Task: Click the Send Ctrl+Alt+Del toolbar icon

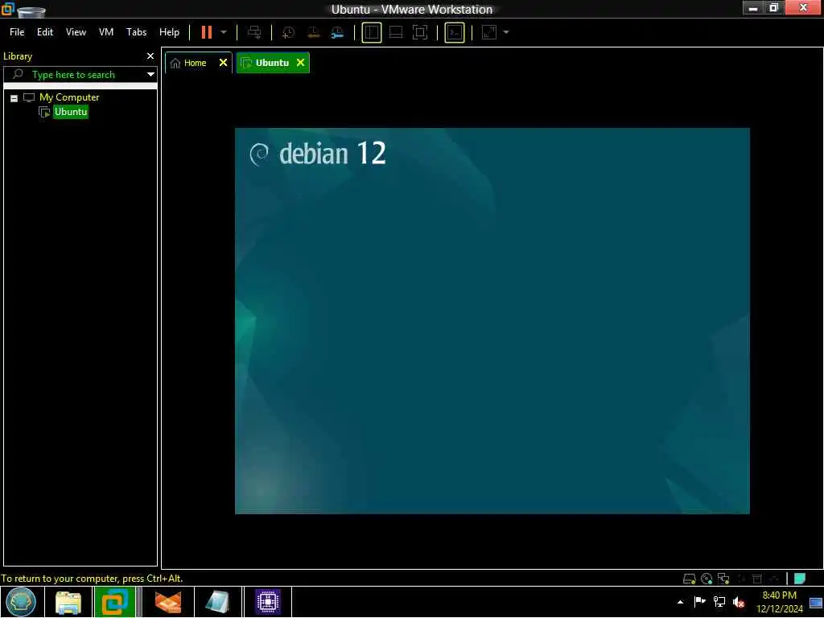Action: [254, 32]
